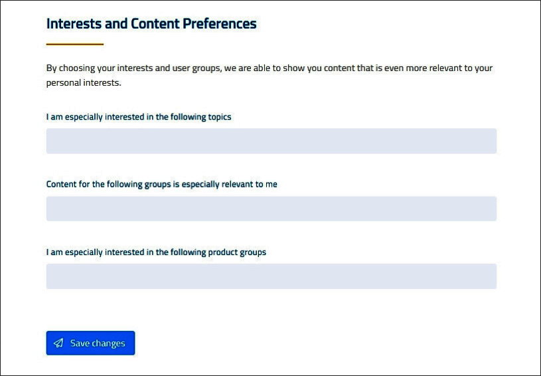This screenshot has height=376, width=541.
Task: Open the product groups selection field
Action: tap(271, 276)
